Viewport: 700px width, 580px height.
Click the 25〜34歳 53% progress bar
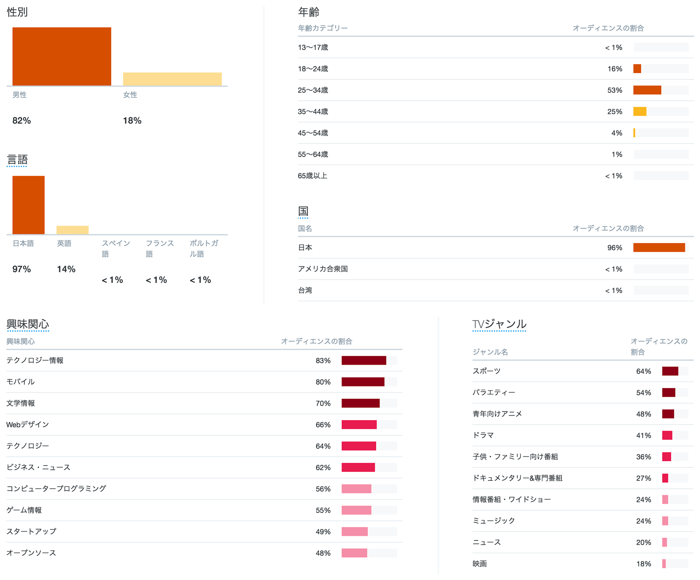pos(647,90)
